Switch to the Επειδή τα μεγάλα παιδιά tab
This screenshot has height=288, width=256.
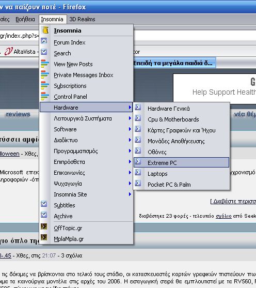coord(174,63)
